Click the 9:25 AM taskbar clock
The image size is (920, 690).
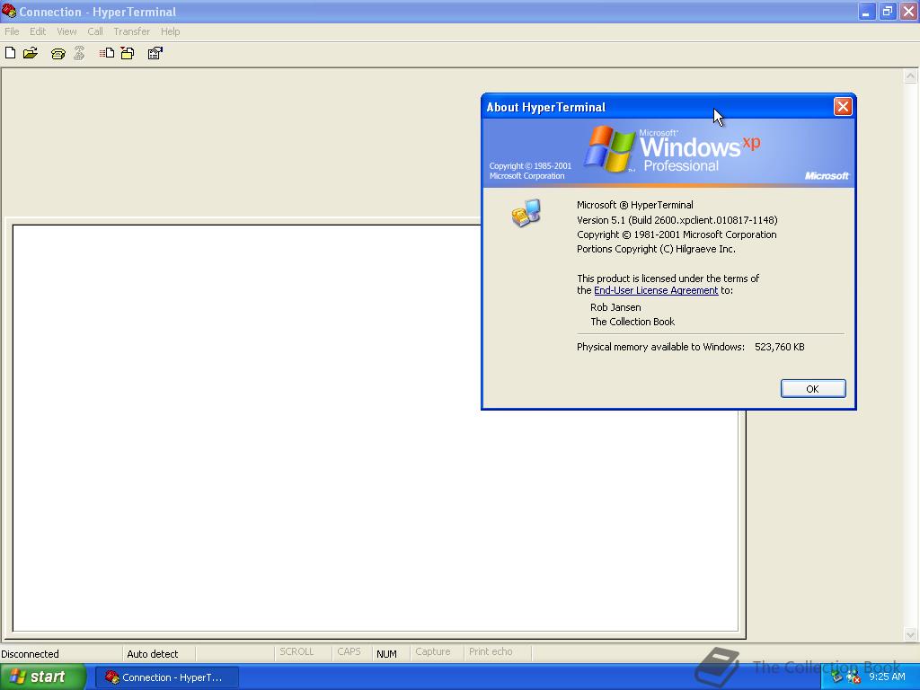point(887,677)
